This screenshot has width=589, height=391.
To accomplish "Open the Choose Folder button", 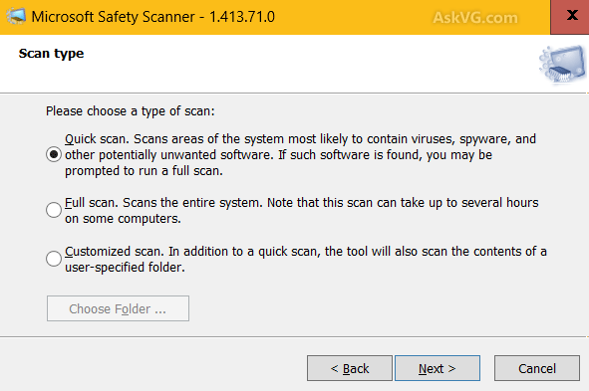I will click(118, 308).
